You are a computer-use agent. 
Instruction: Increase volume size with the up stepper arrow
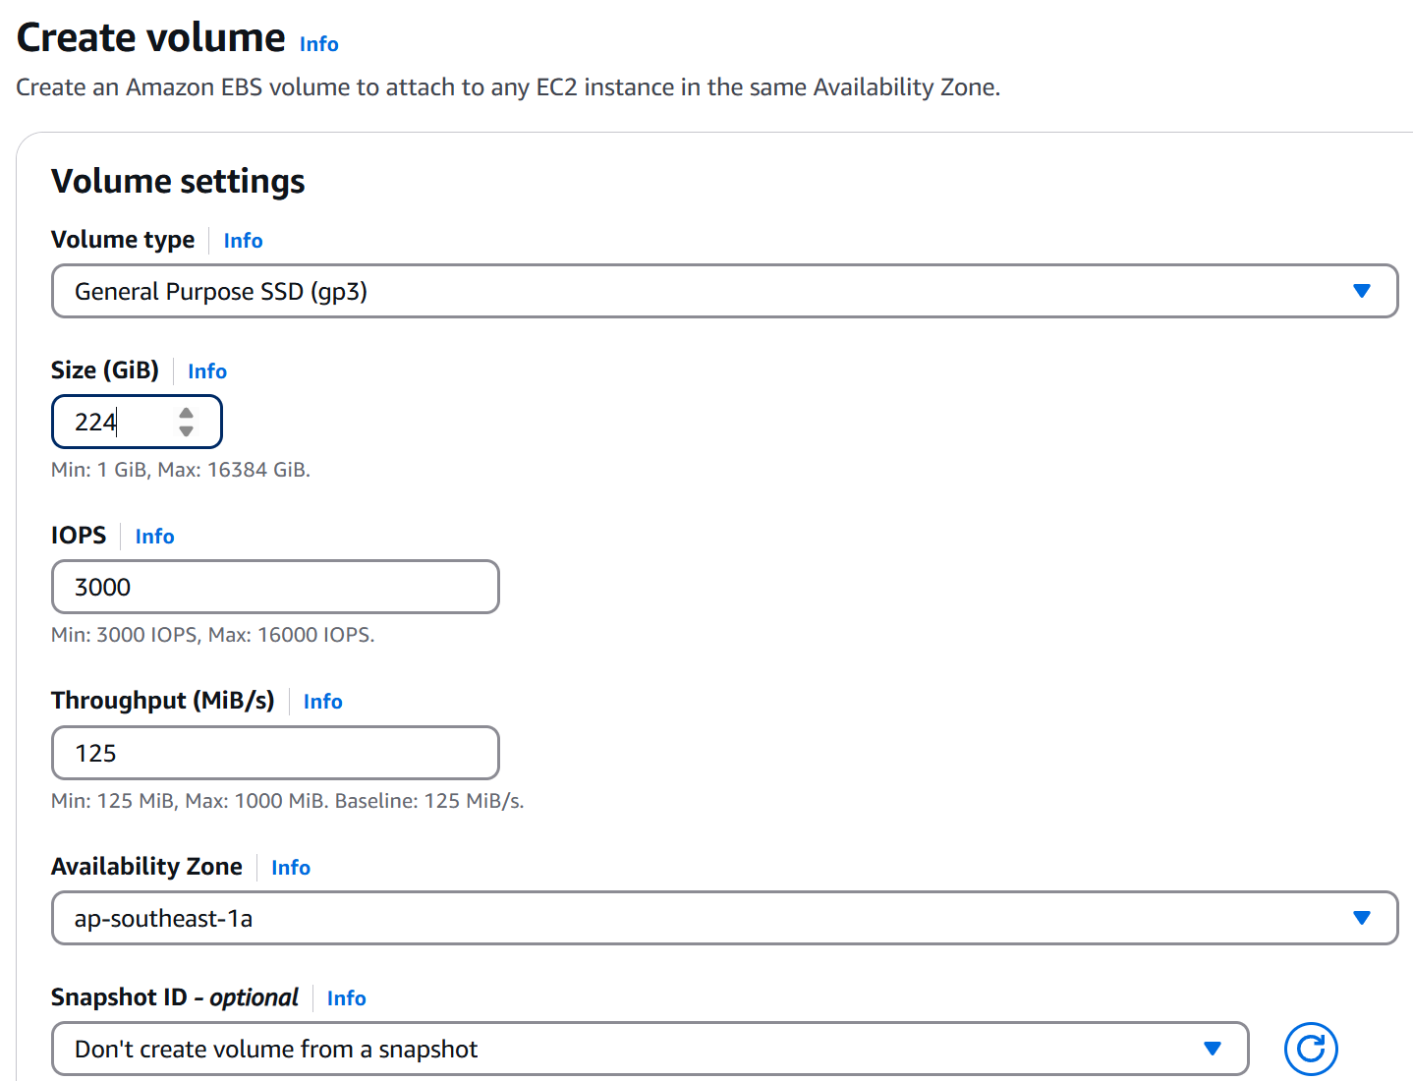coord(186,413)
